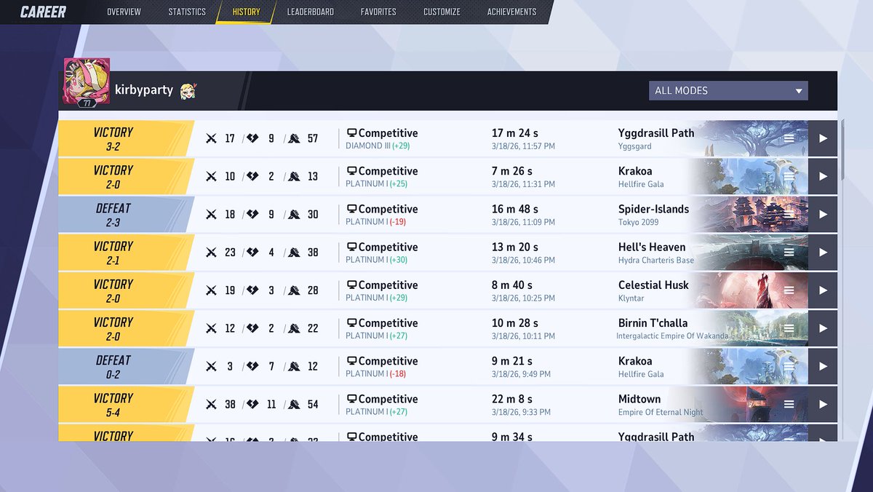Click the emoji badge beside kirbyparty
The height and width of the screenshot is (492, 873).
point(188,90)
